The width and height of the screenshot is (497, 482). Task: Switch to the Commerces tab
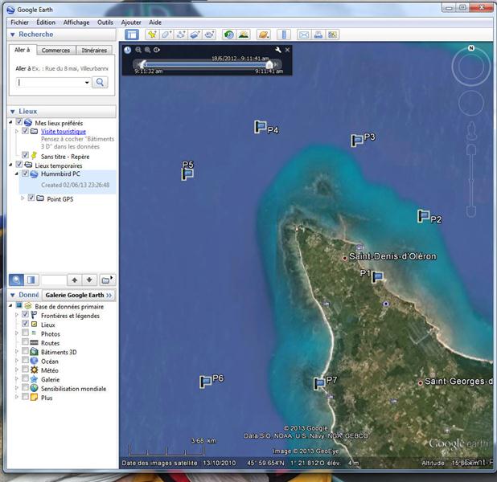click(55, 51)
